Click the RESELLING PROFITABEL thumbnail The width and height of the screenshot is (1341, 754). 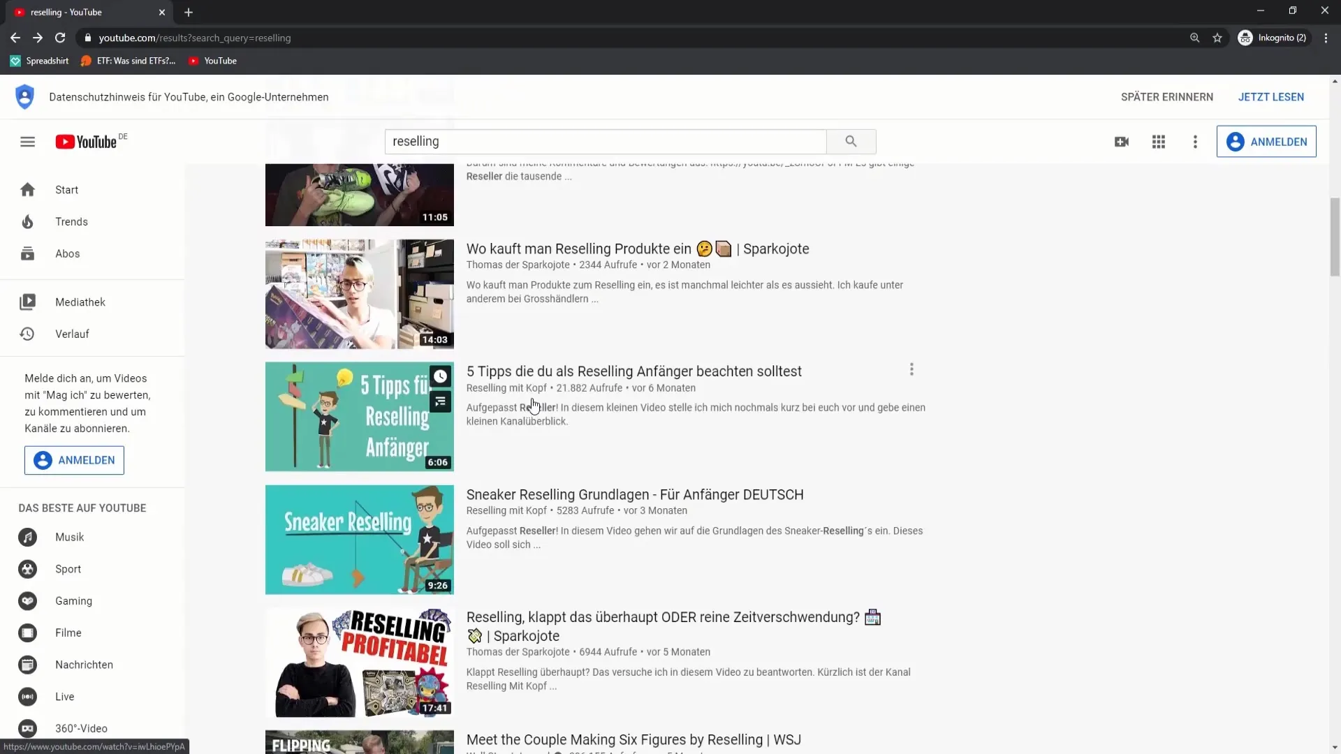click(360, 663)
